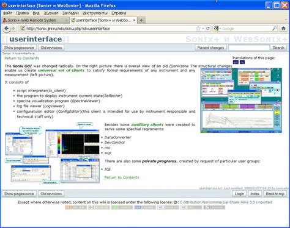290x228 pixels.
Task: Click the Sonix+ и WebSonix+ header title
Action: [x=236, y=39]
